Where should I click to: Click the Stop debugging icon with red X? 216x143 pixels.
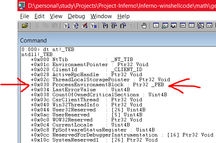point(84,26)
